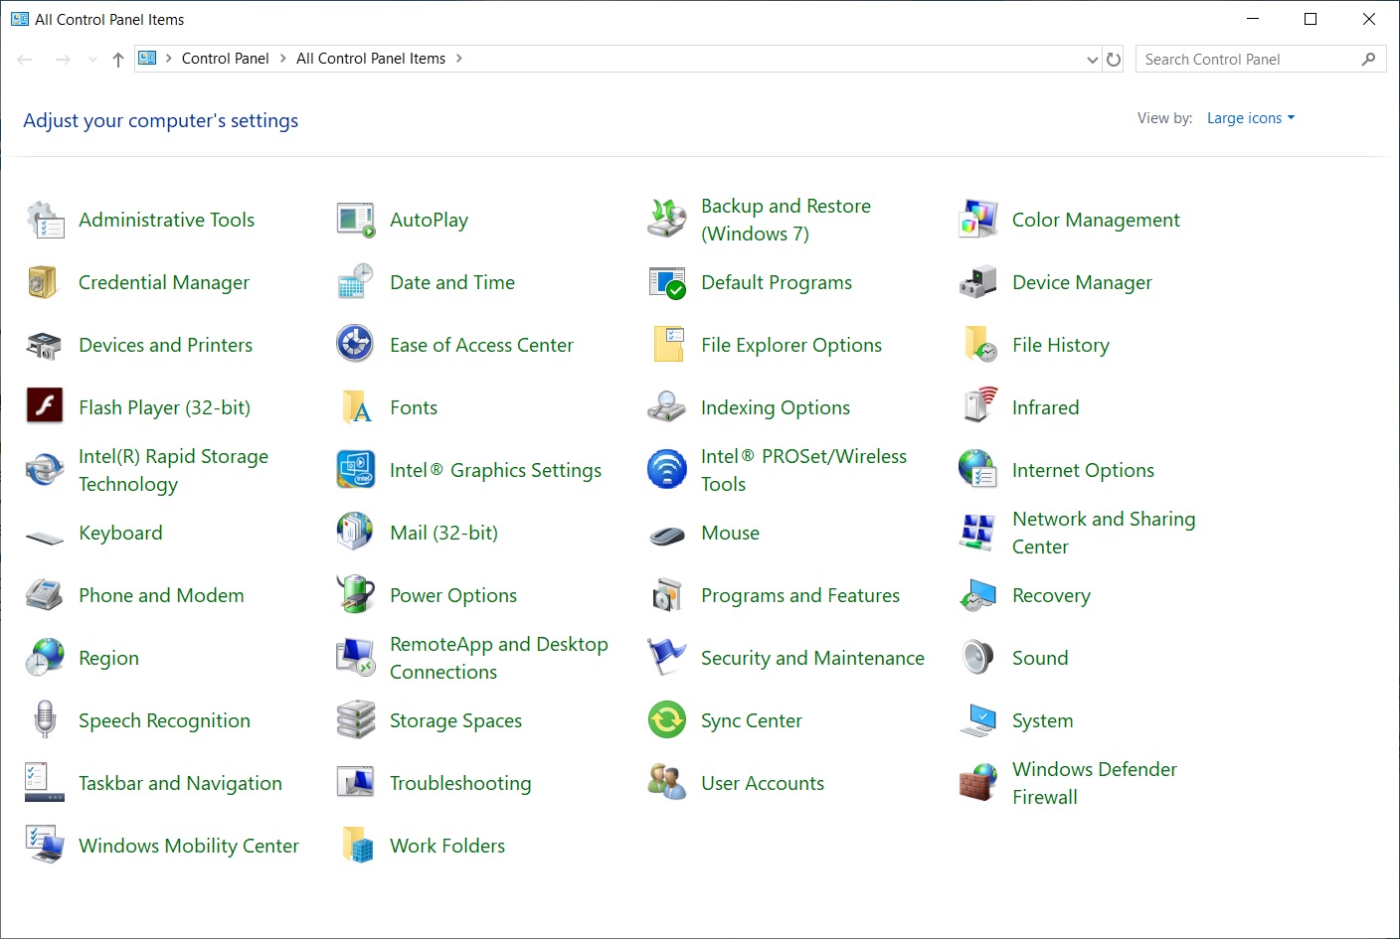1400x939 pixels.
Task: Open the Storage Spaces link
Action: 455,720
